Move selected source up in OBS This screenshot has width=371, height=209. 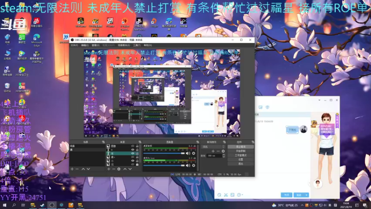point(125,169)
